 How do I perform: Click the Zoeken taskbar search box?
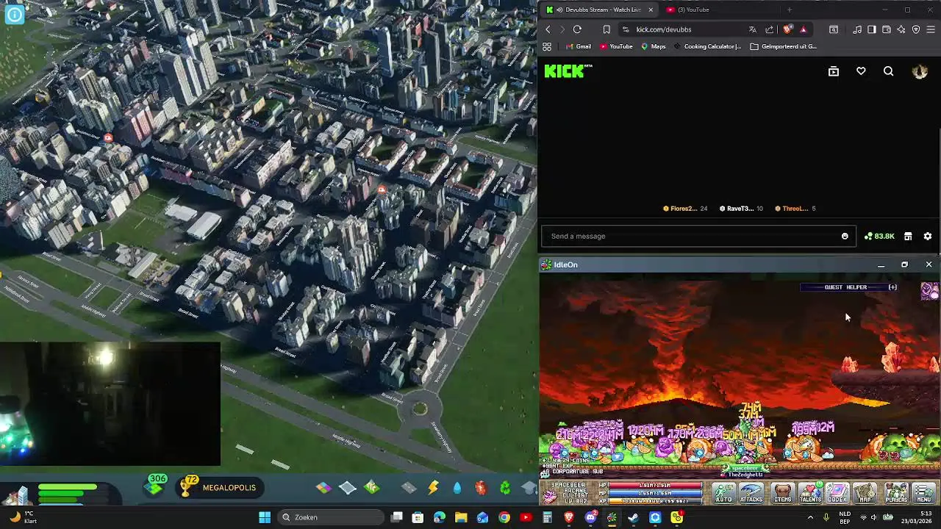[331, 517]
